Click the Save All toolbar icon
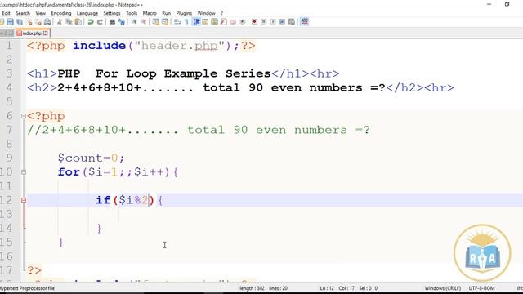This screenshot has height=294, width=523. pos(20,22)
